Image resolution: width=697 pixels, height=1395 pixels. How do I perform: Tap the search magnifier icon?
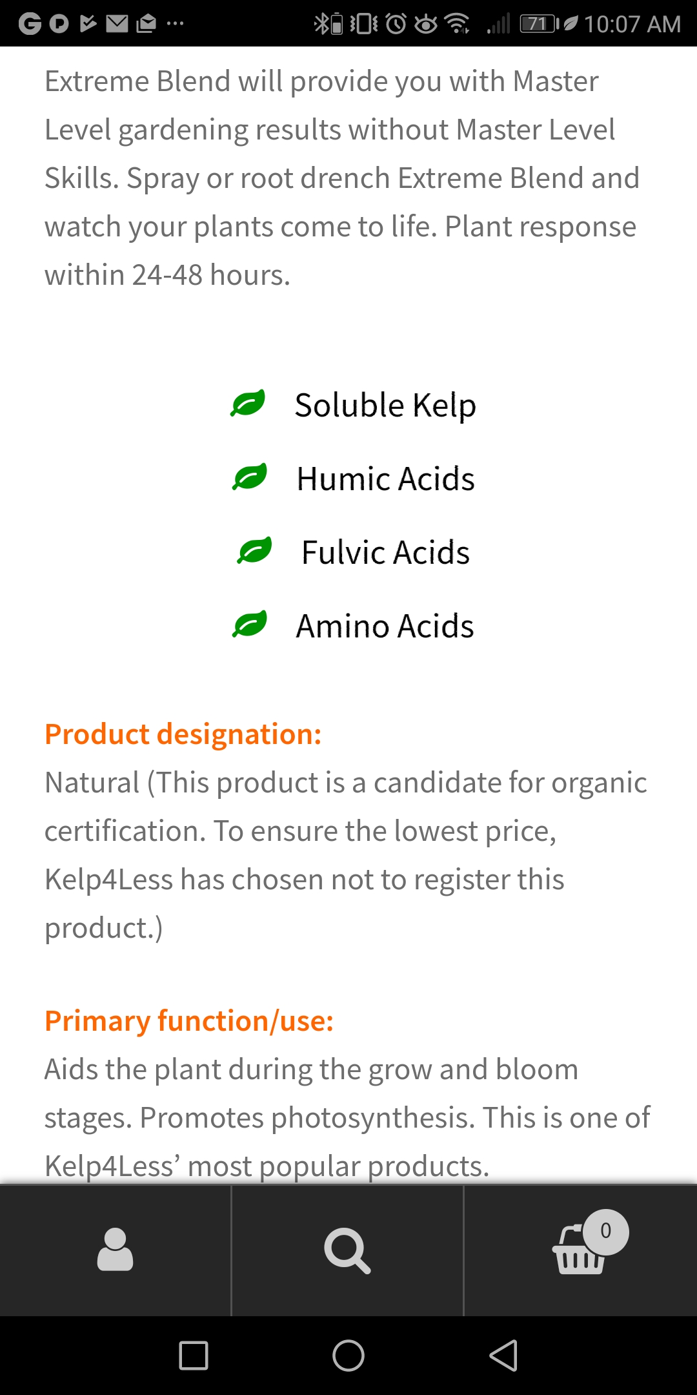click(x=347, y=1250)
